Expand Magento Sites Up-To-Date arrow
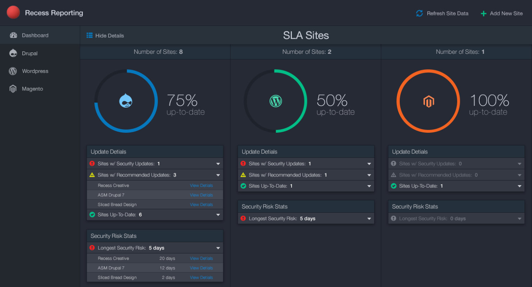532x287 pixels. (x=519, y=187)
